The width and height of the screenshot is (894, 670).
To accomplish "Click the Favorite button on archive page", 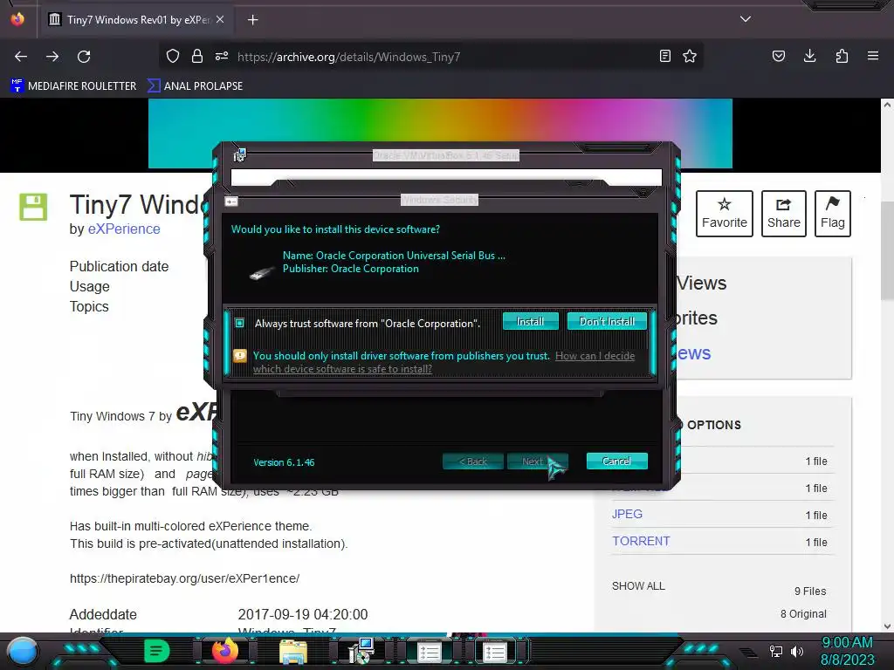I will [724, 214].
